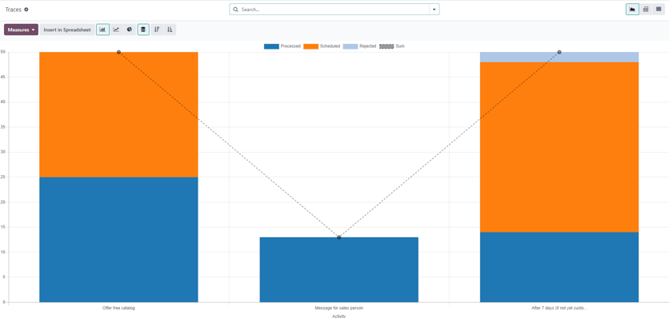Click Insert in Spreadsheet button
This screenshot has height=318, width=669.
67,30
